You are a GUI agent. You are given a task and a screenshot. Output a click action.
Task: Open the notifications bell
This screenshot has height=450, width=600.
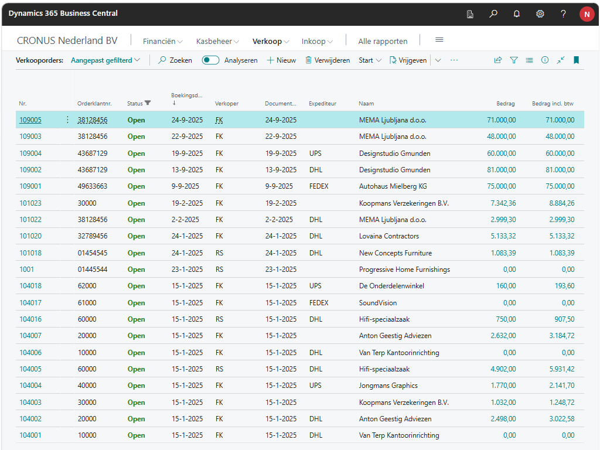click(517, 14)
